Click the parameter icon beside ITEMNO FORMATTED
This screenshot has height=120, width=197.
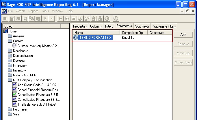coord(75,37)
